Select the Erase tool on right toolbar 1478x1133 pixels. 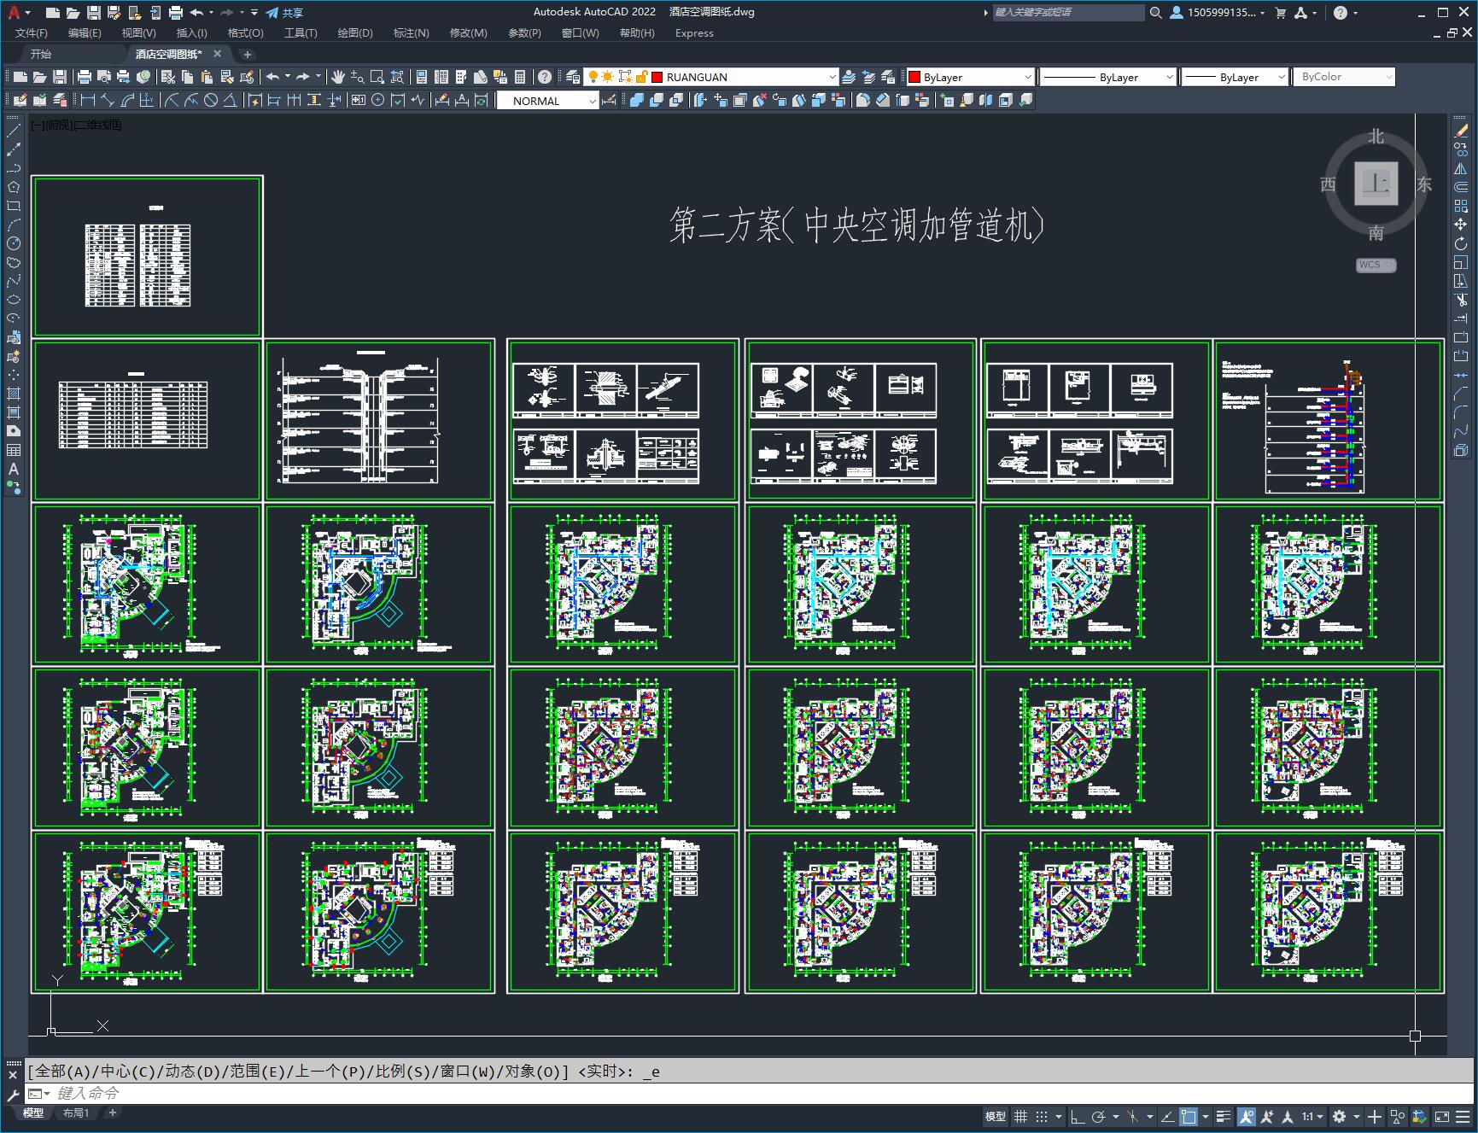1461,131
